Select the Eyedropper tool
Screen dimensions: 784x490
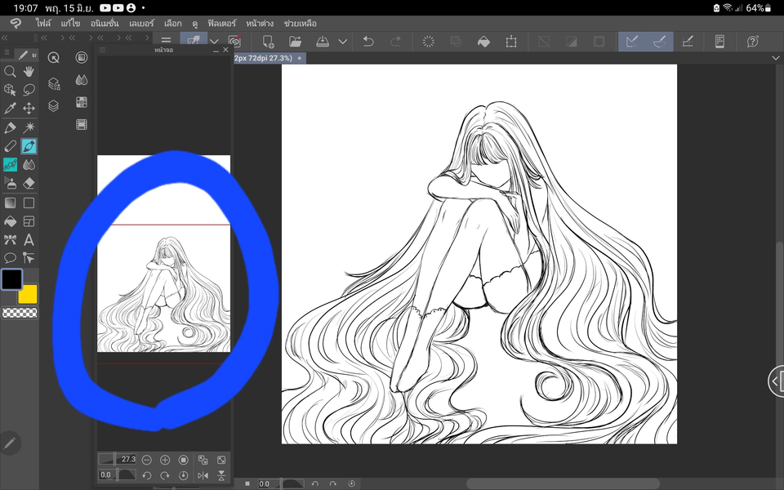pyautogui.click(x=10, y=108)
